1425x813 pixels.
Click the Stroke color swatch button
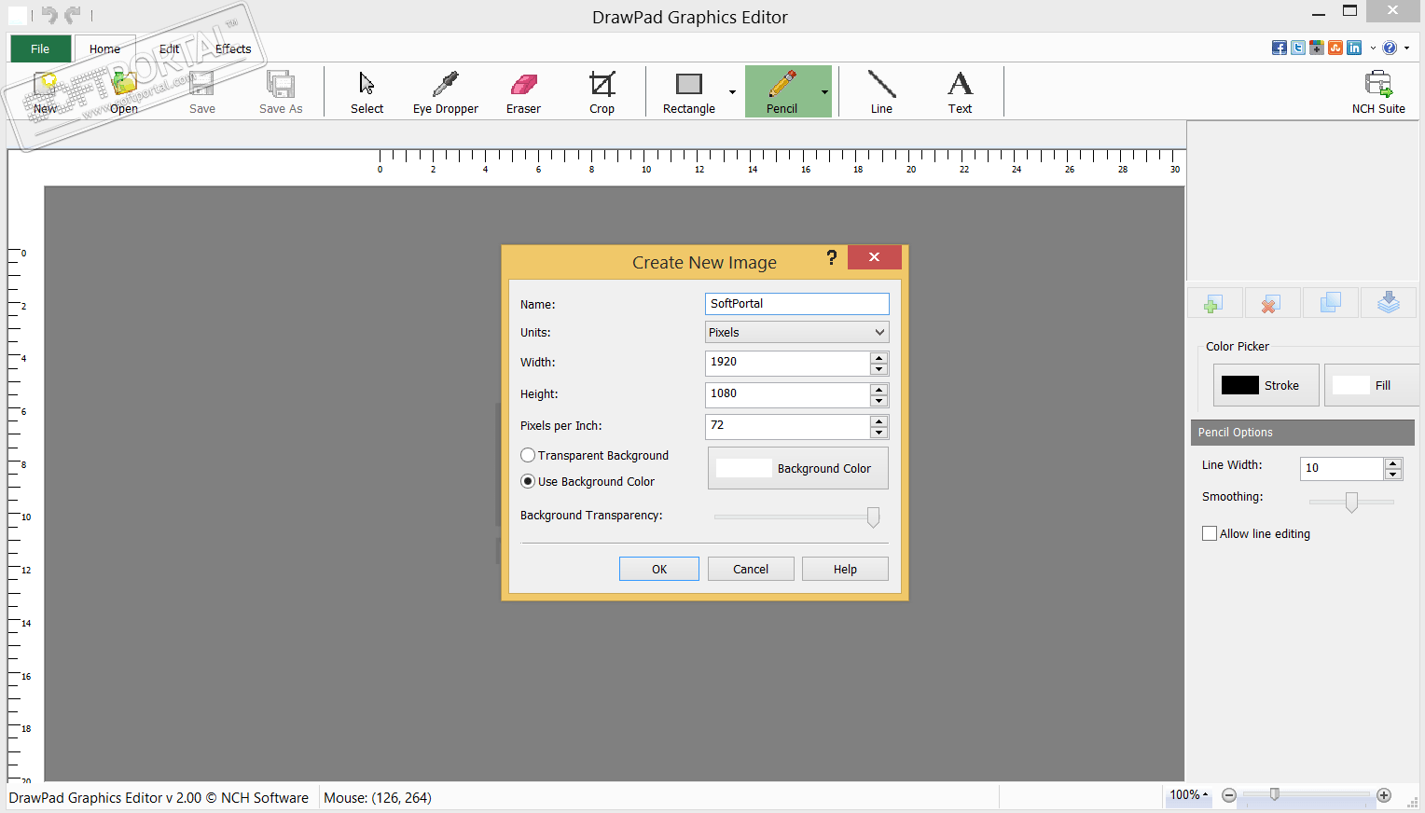[x=1266, y=385]
